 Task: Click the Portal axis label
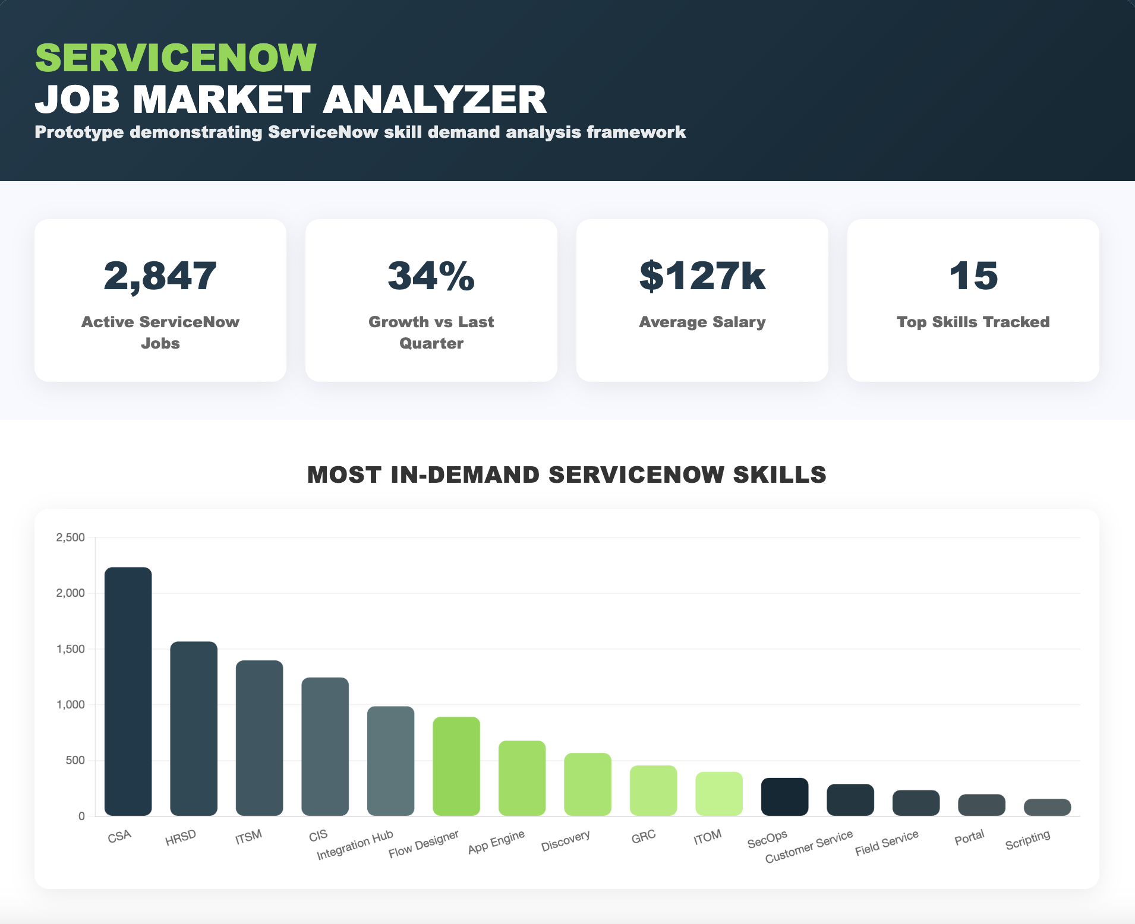pyautogui.click(x=969, y=837)
